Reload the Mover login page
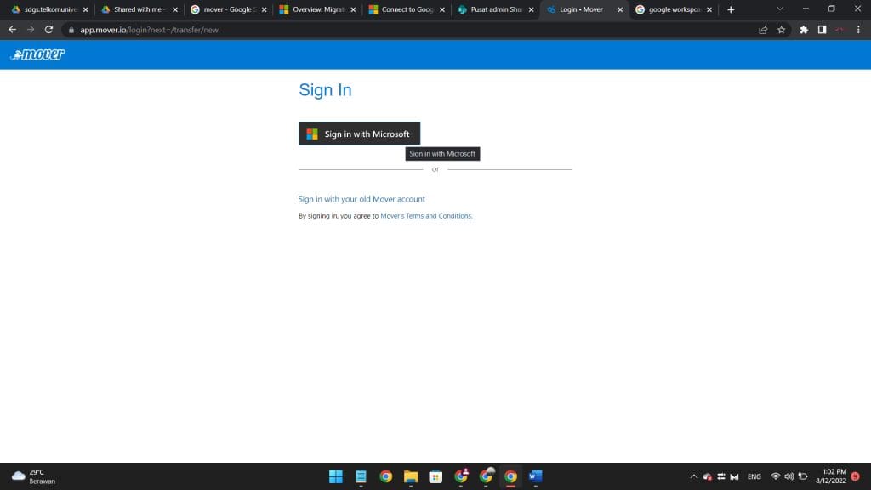The width and height of the screenshot is (871, 490). click(x=48, y=30)
